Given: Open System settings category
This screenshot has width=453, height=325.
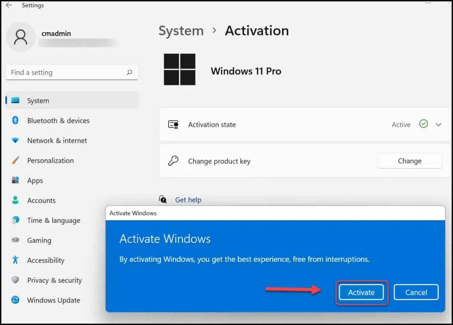Looking at the screenshot, I should (x=72, y=100).
